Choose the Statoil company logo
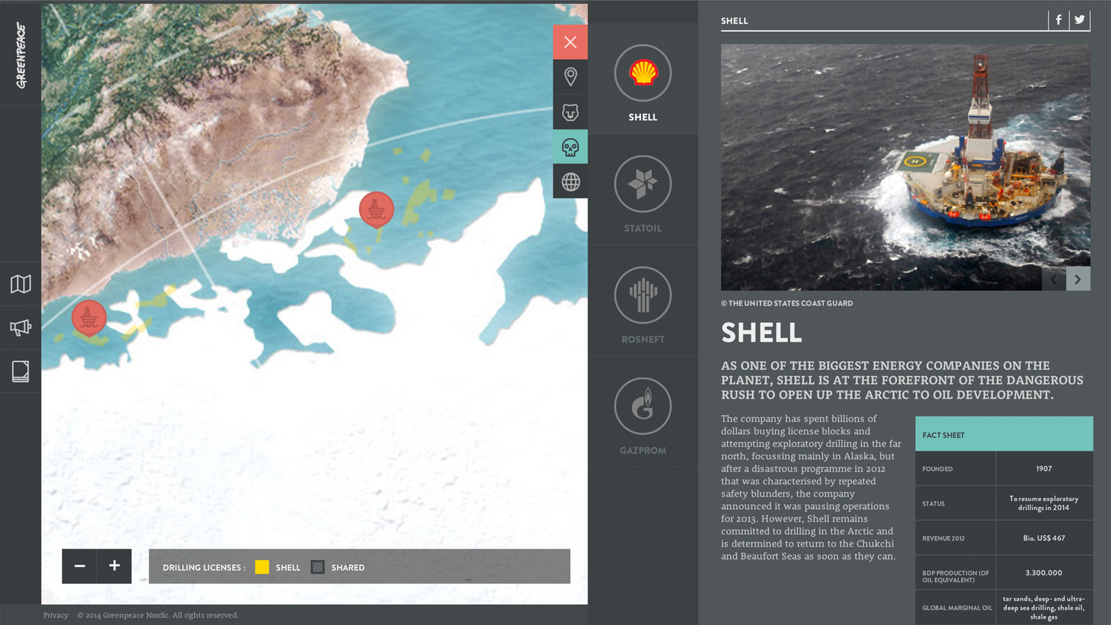This screenshot has width=1111, height=625. pyautogui.click(x=643, y=184)
